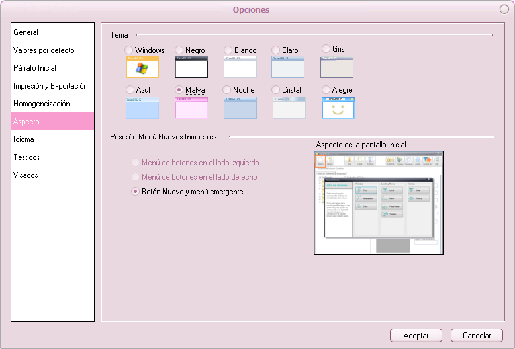Click the Noche theme preview thumbnail
This screenshot has height=349, width=515.
[240, 107]
